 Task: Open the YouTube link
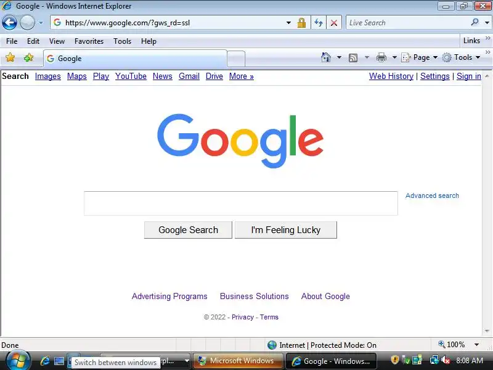[x=131, y=76]
